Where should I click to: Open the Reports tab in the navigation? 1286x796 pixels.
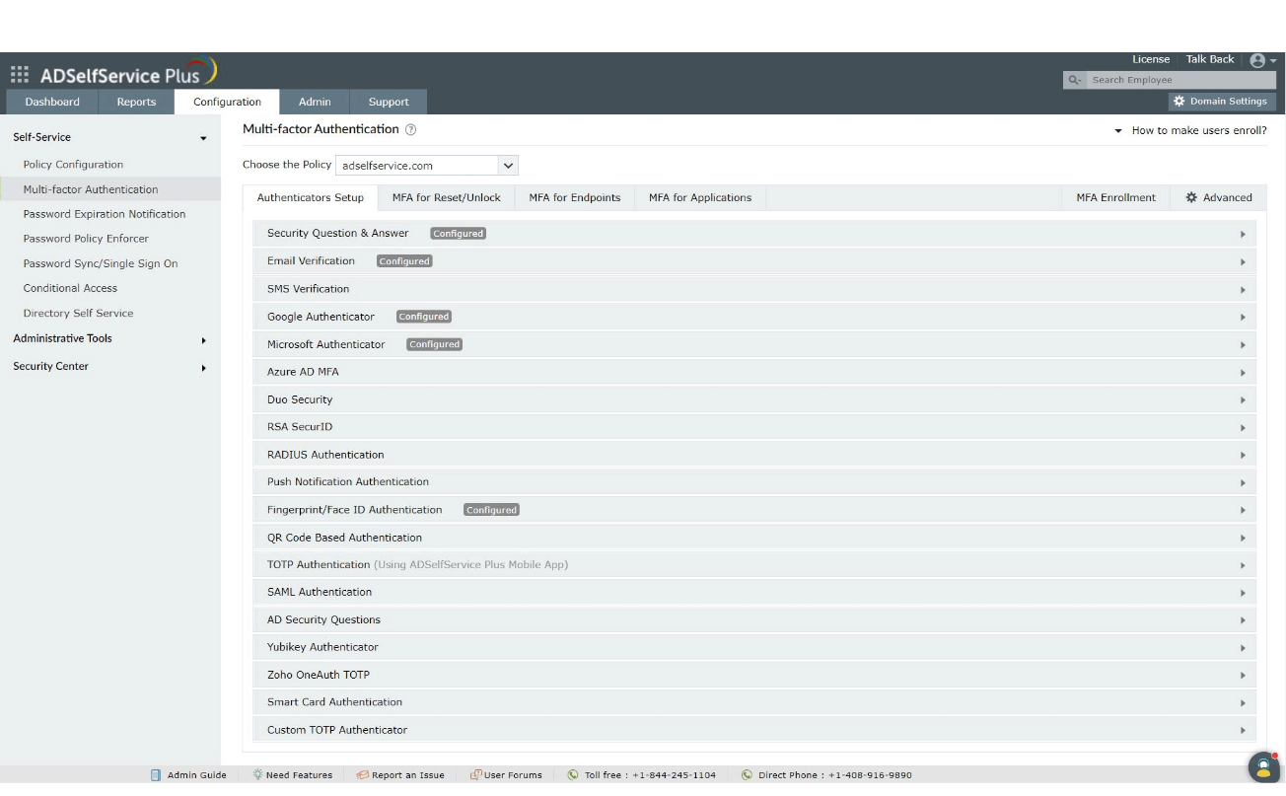coord(136,101)
